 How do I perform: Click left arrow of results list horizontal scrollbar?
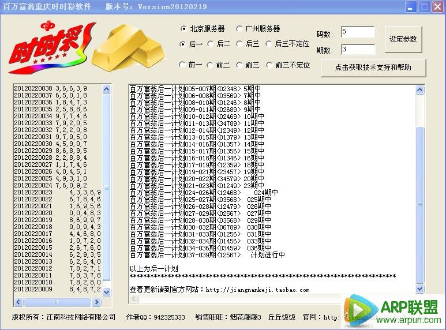coord(18,302)
